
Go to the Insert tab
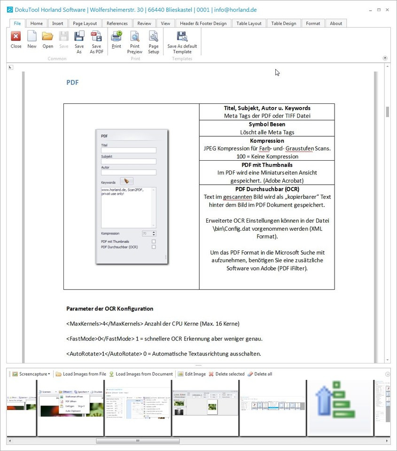(x=57, y=23)
